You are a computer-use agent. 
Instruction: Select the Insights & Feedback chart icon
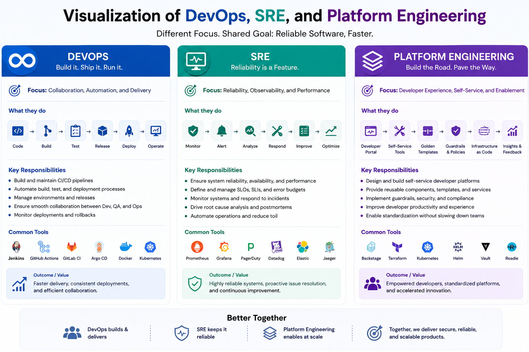pyautogui.click(x=512, y=131)
